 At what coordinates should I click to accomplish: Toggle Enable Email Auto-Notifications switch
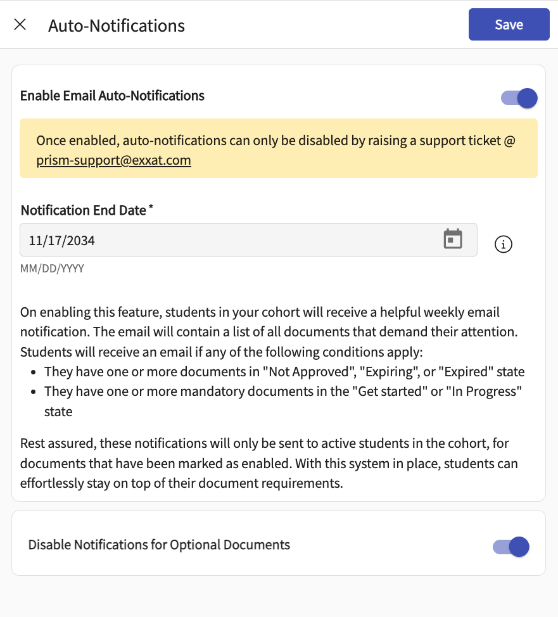(x=519, y=98)
